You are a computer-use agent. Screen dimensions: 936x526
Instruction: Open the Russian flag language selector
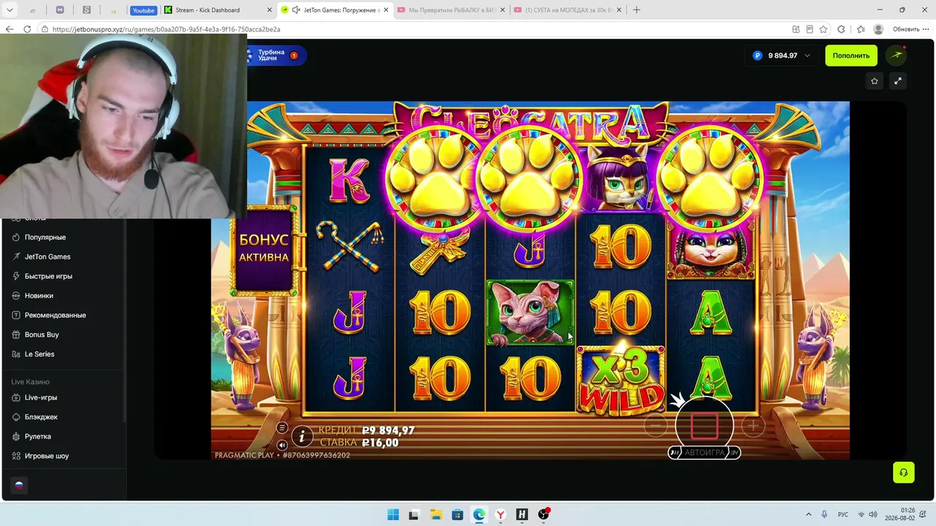[19, 485]
